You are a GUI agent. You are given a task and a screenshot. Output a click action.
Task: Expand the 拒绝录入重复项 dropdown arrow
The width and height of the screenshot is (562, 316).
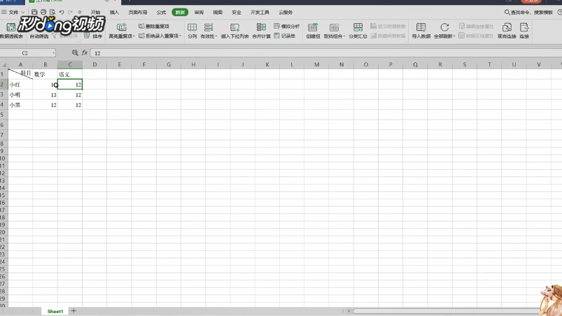coord(181,36)
